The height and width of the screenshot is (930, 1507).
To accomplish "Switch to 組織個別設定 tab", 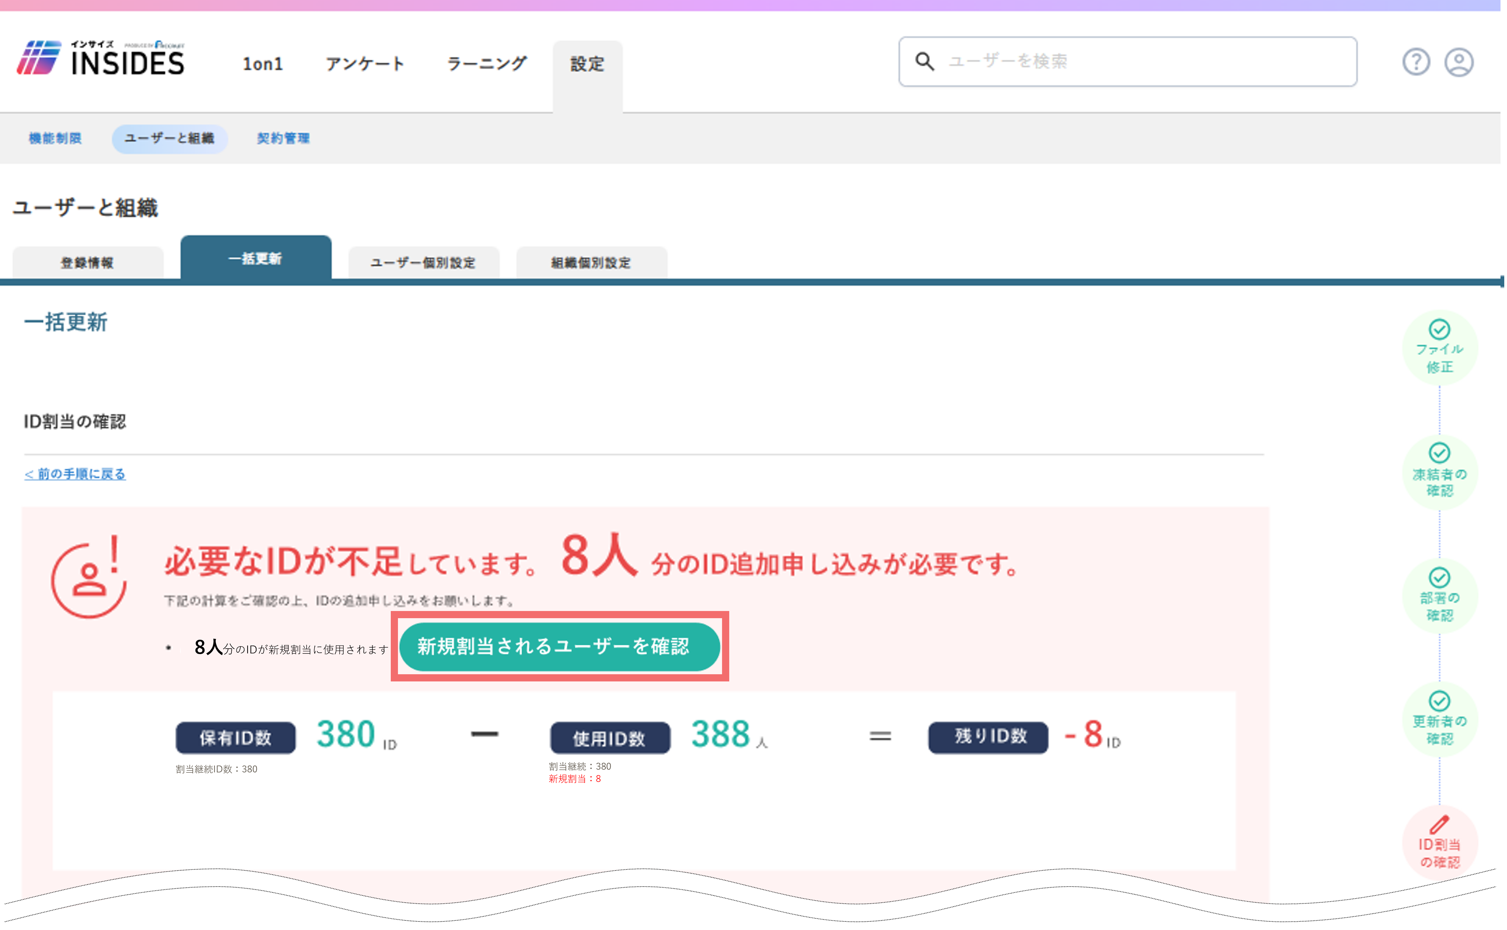I will (591, 263).
